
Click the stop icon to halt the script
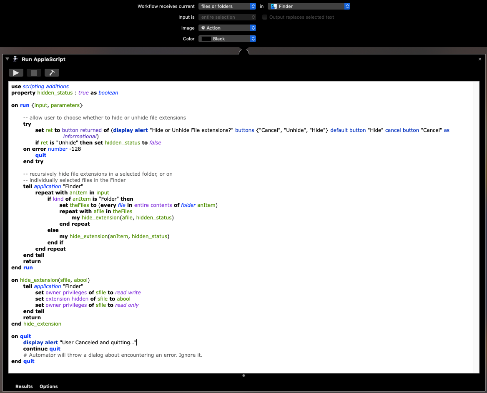34,72
